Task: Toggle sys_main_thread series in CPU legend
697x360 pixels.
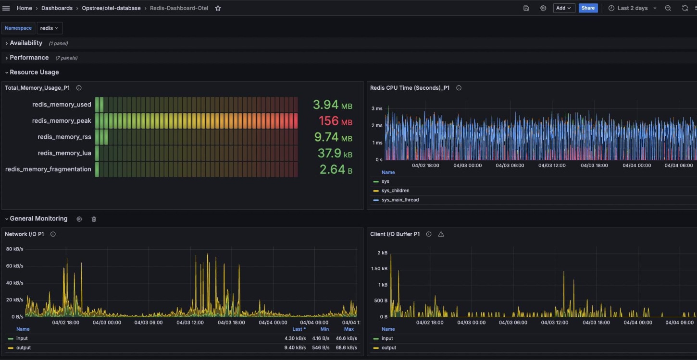Action: (x=400, y=200)
